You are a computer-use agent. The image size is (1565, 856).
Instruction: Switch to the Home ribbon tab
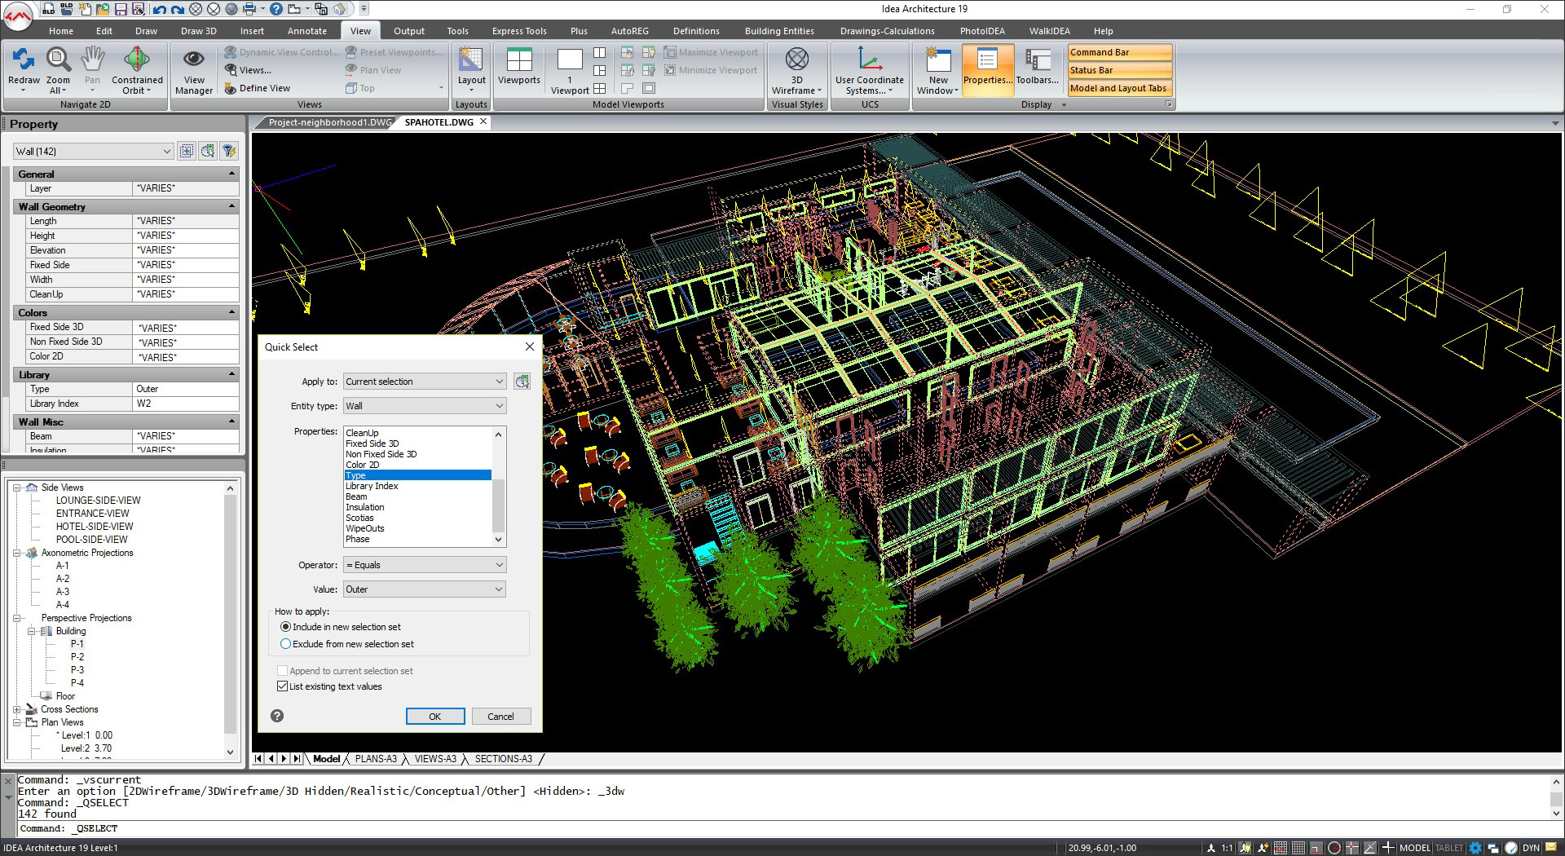pos(61,31)
